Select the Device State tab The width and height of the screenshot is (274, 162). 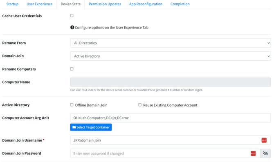coord(71,4)
